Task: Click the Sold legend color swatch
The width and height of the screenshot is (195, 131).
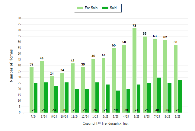Action: click(x=106, y=8)
